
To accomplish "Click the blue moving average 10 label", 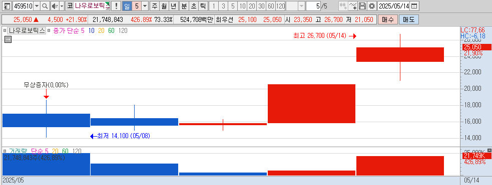I will coord(91,30).
